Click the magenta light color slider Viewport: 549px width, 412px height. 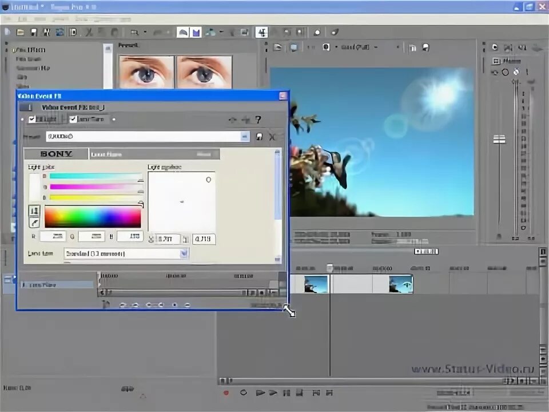coord(96,187)
